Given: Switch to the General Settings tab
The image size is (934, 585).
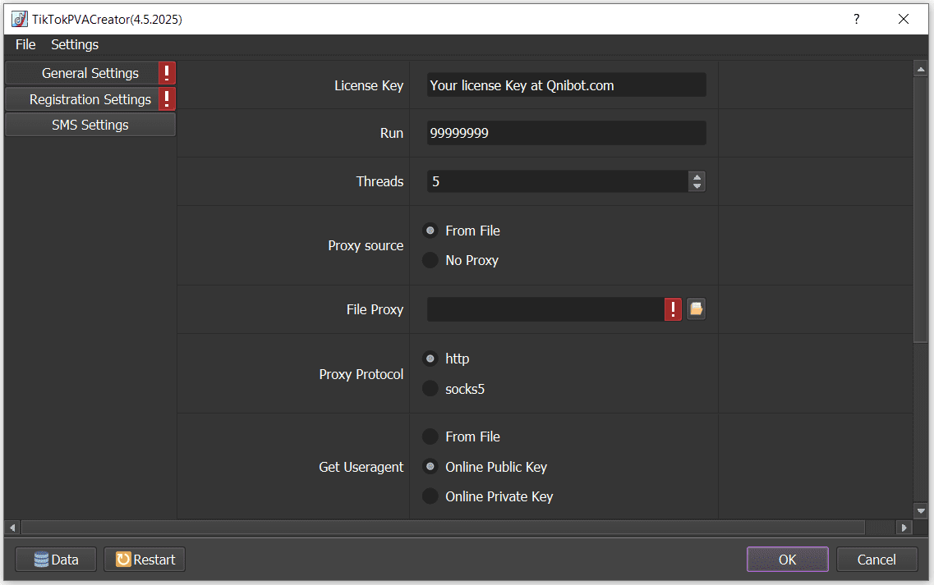Looking at the screenshot, I should pyautogui.click(x=90, y=73).
